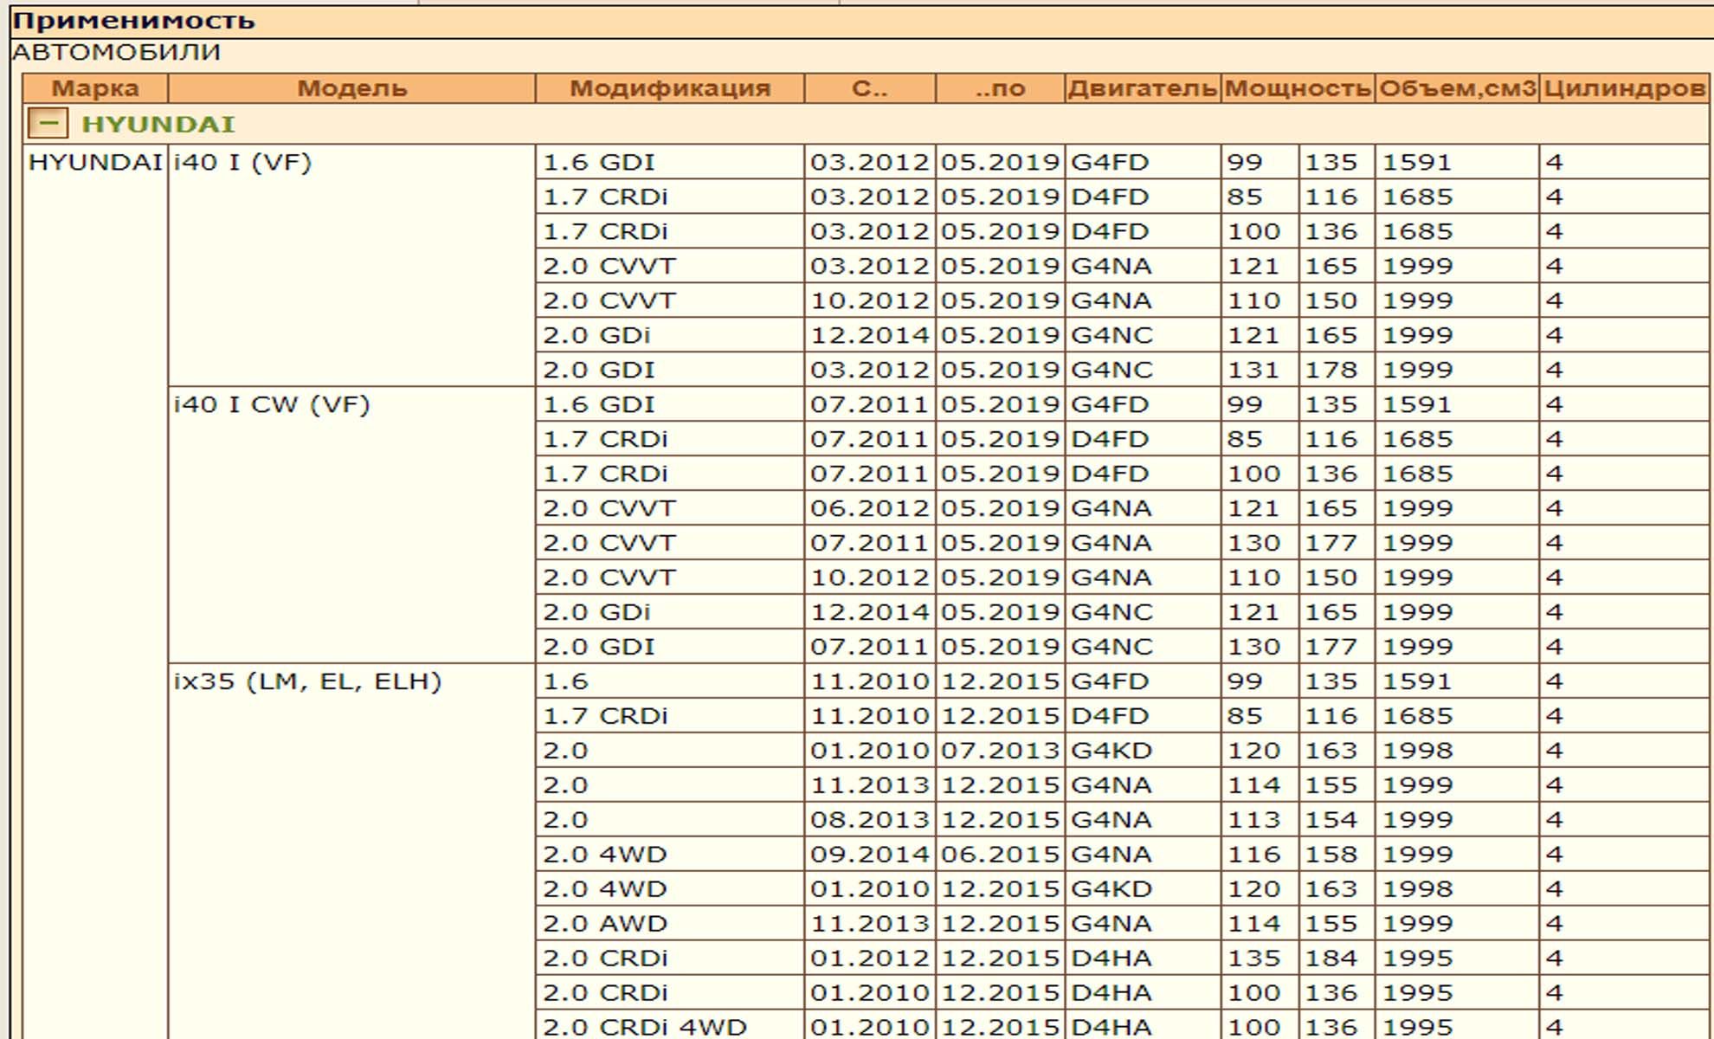Click the АВТОМОБИЛИ heading
This screenshot has height=1039, width=1714.
click(x=116, y=52)
